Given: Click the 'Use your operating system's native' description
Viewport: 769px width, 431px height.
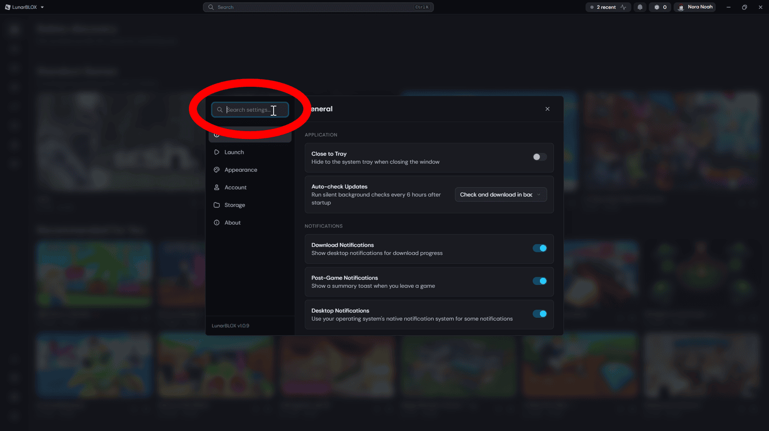Looking at the screenshot, I should pyautogui.click(x=412, y=318).
